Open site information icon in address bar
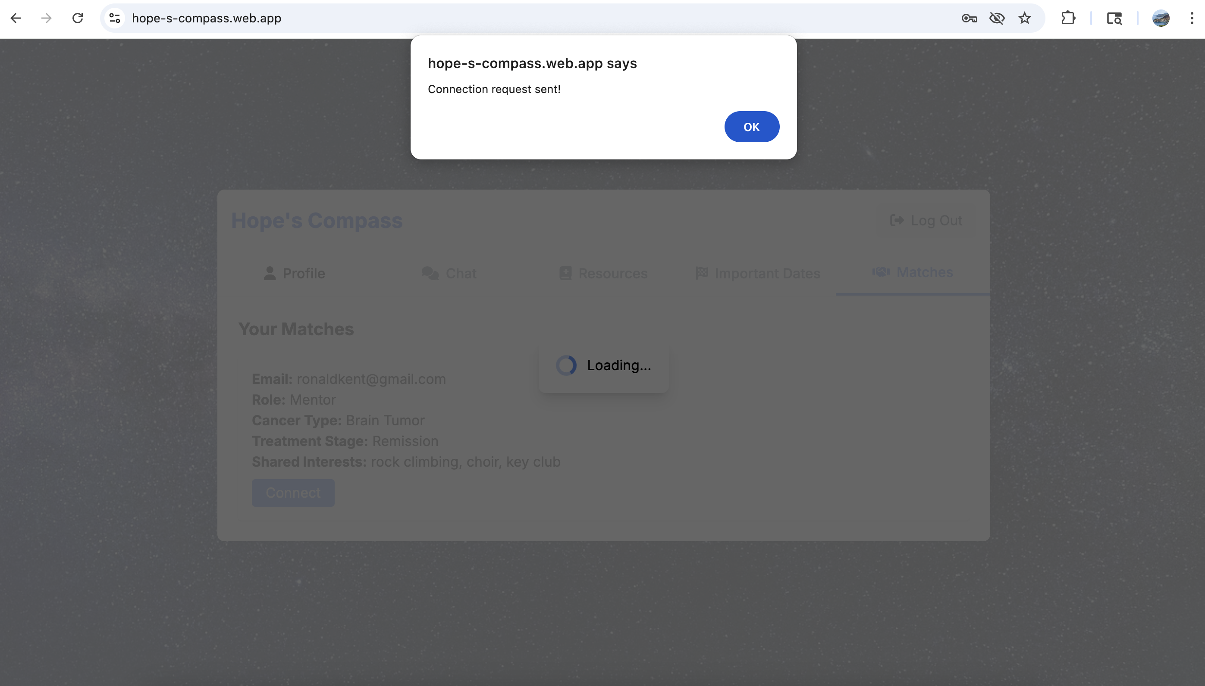The height and width of the screenshot is (686, 1205). point(115,19)
